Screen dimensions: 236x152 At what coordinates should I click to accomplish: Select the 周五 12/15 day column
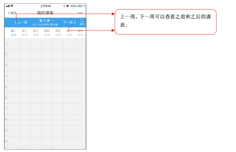click(58, 33)
